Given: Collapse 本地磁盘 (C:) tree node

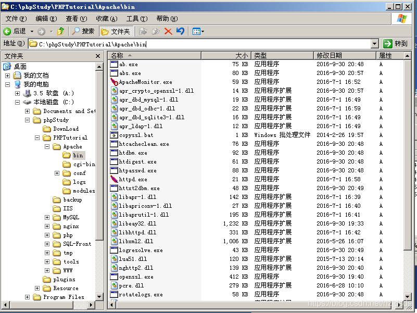Looking at the screenshot, I should 17,102.
